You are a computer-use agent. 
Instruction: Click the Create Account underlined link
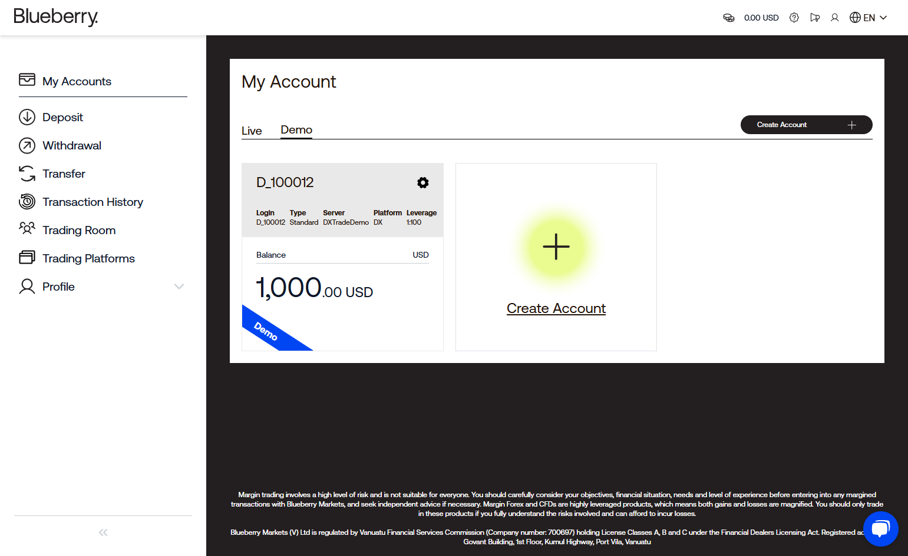556,308
